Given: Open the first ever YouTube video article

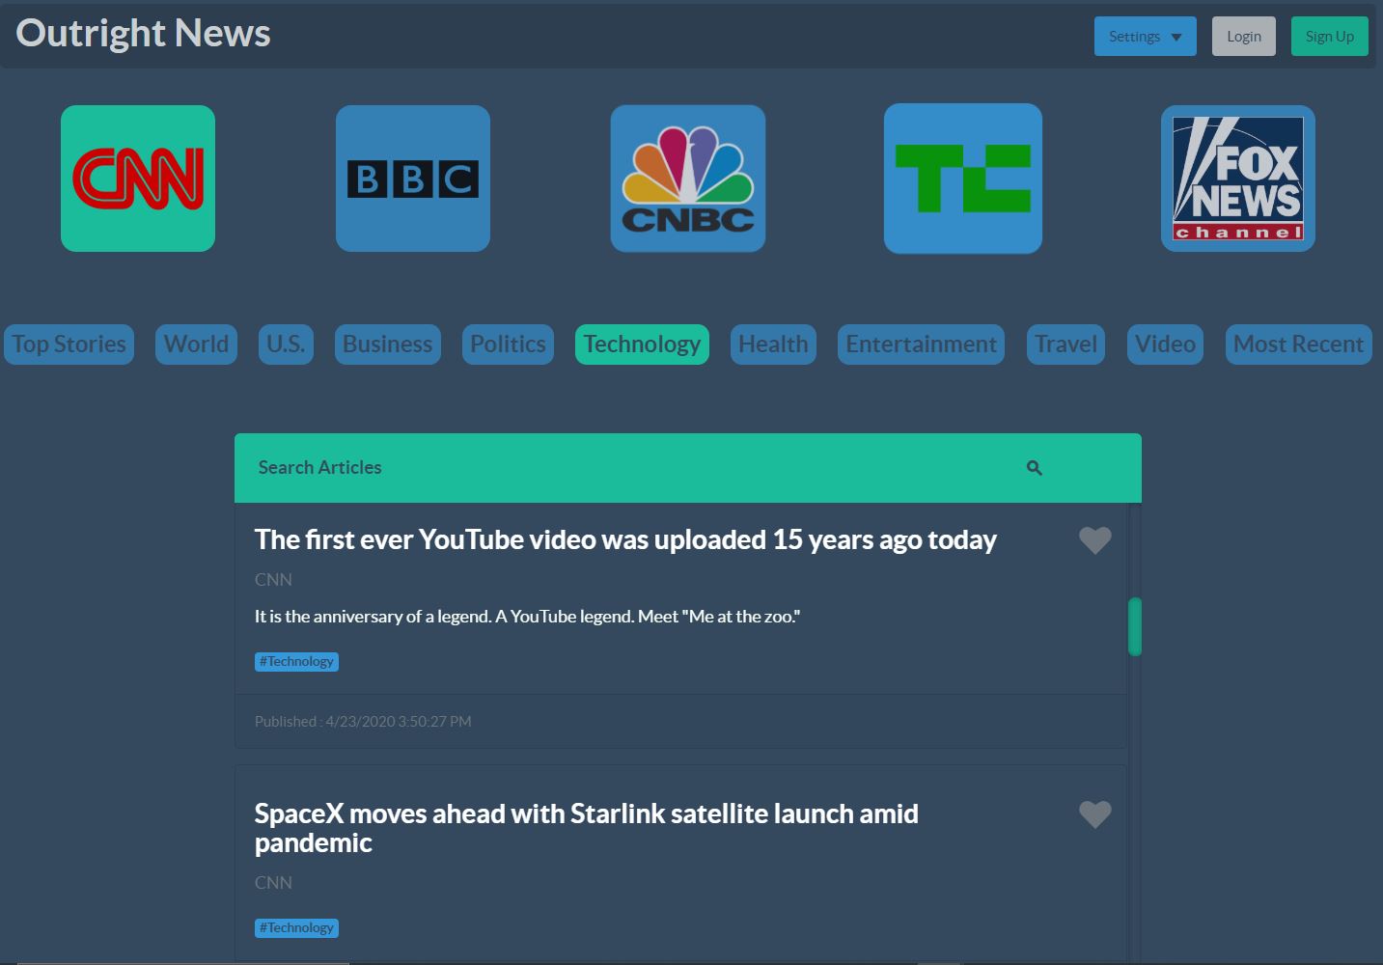Looking at the screenshot, I should [x=625, y=539].
